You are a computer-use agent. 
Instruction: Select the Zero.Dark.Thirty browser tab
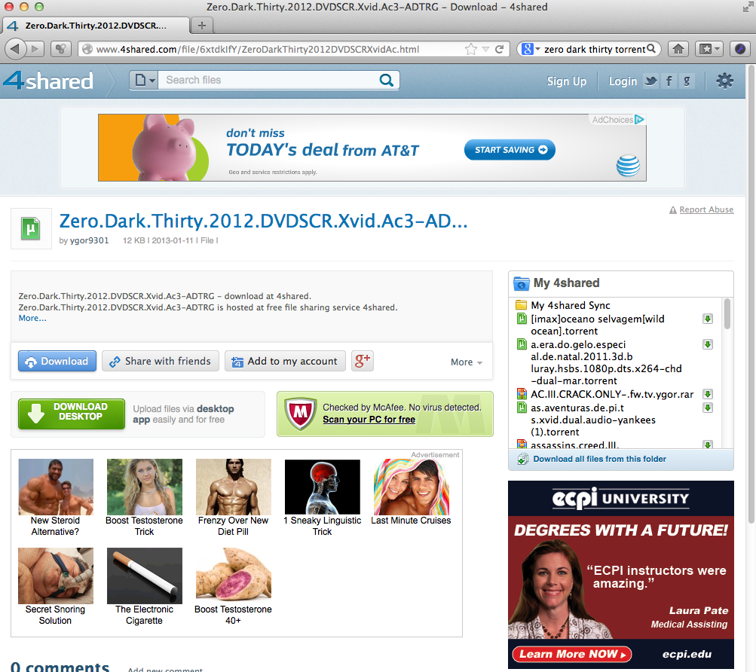pos(94,25)
